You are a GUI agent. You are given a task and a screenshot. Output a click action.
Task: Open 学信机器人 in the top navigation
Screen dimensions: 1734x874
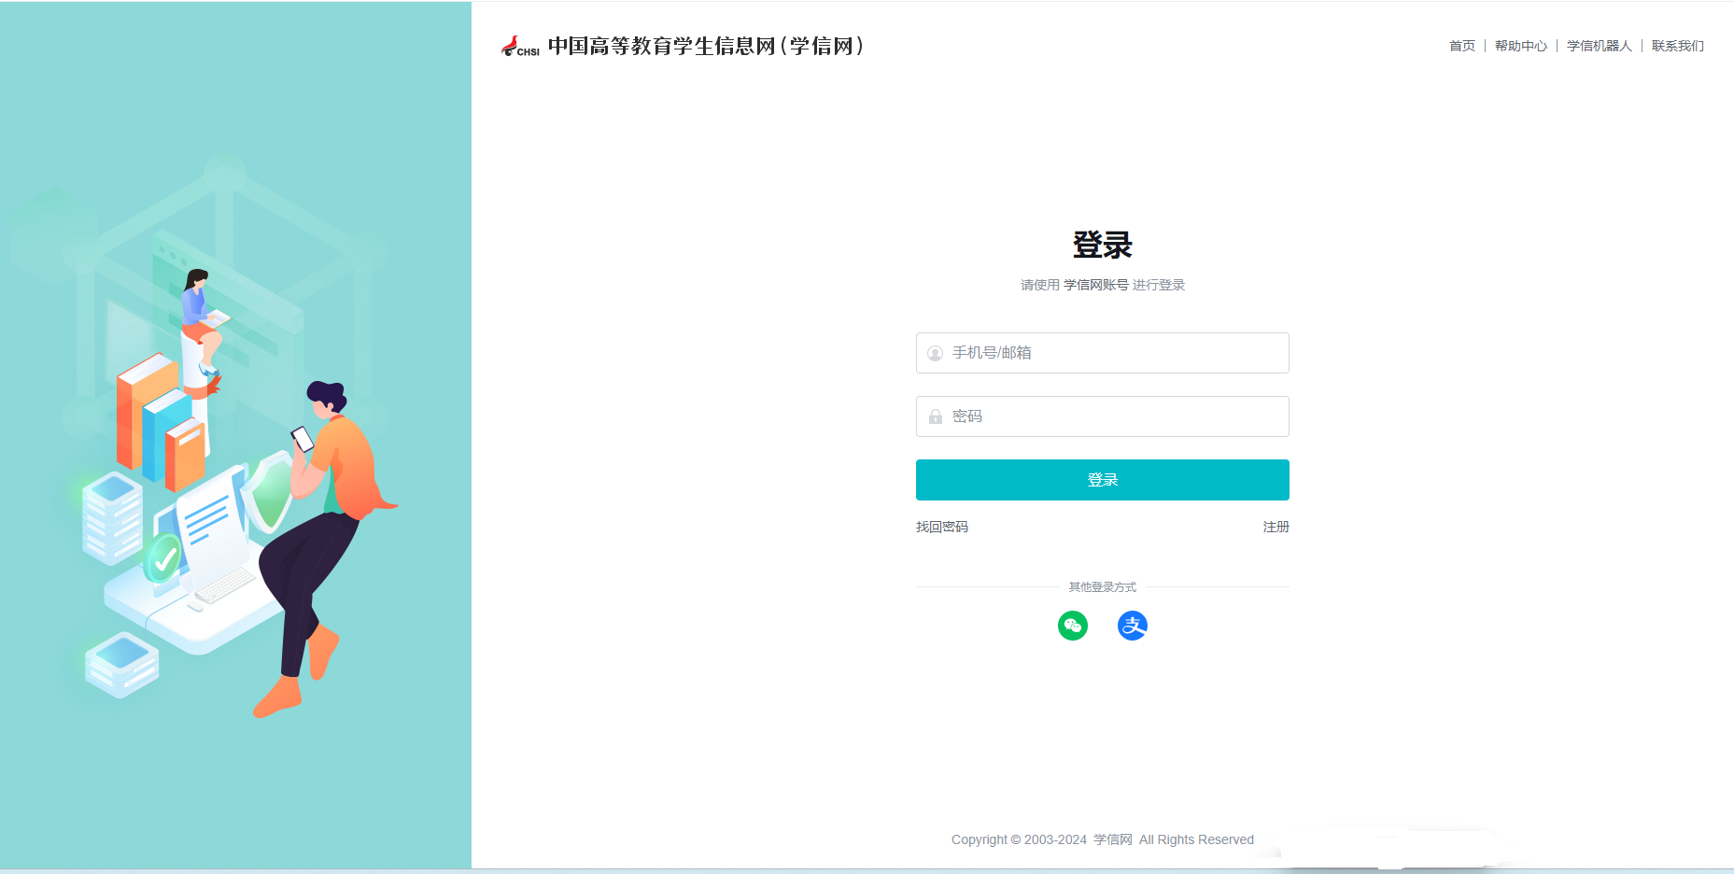click(1599, 46)
